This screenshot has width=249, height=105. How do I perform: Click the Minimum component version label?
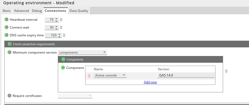point(35,52)
